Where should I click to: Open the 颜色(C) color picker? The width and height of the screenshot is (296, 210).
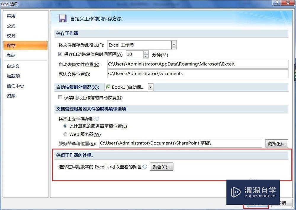[x=162, y=166]
